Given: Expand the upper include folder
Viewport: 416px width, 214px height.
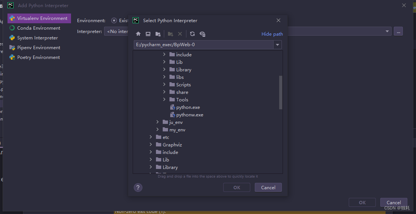Looking at the screenshot, I should tap(164, 54).
